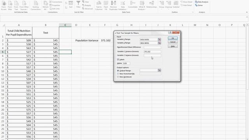Click Hide Detail in Outline group
Image resolution: width=249 pixels, height=140 pixels.
[x=186, y=5]
